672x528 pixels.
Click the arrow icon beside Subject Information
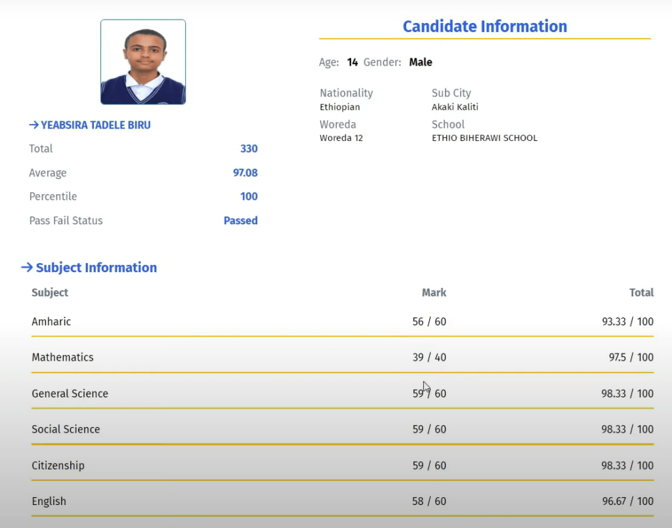point(27,268)
